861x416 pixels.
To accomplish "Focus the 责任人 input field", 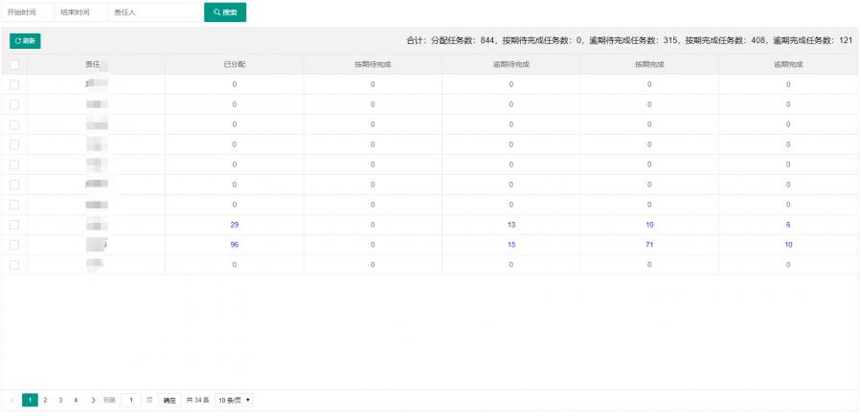I will click(x=153, y=12).
